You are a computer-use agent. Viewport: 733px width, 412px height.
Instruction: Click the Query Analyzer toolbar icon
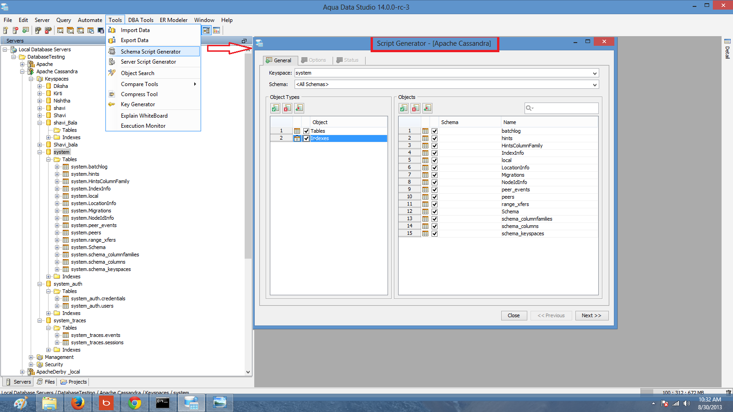pyautogui.click(x=60, y=30)
